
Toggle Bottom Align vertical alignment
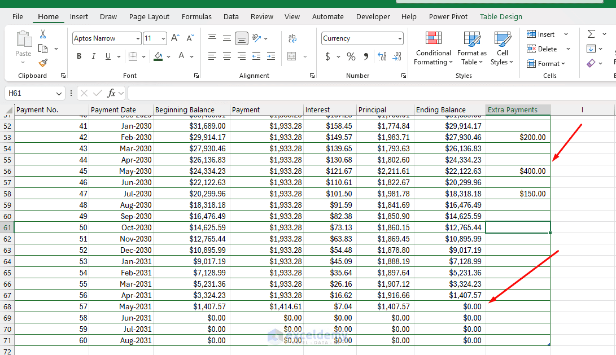(x=242, y=38)
